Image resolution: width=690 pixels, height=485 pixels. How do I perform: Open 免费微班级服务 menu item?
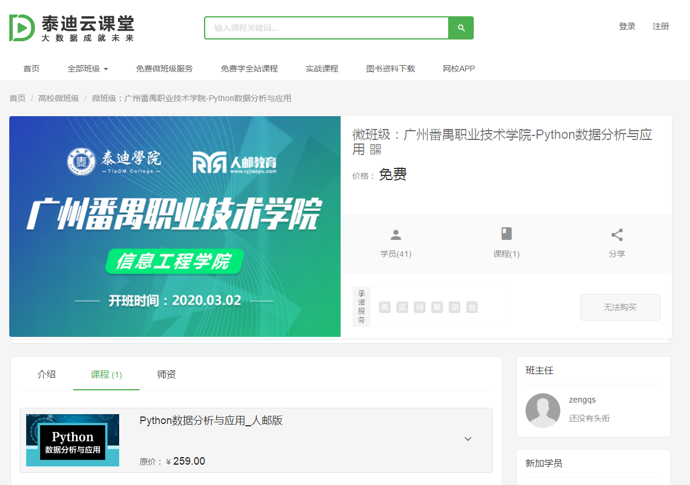164,69
